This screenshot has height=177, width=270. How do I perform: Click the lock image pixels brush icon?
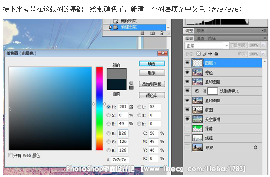coord(205,54)
